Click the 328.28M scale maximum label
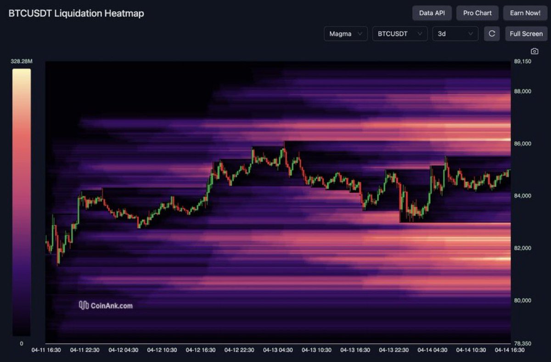This screenshot has height=362, width=551. click(x=22, y=61)
